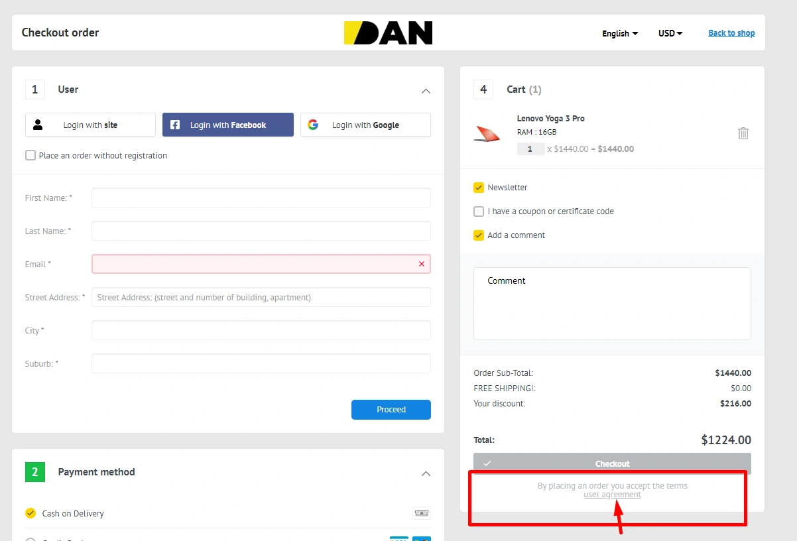This screenshot has width=797, height=541.
Task: Open the user agreement link
Action: 612,495
